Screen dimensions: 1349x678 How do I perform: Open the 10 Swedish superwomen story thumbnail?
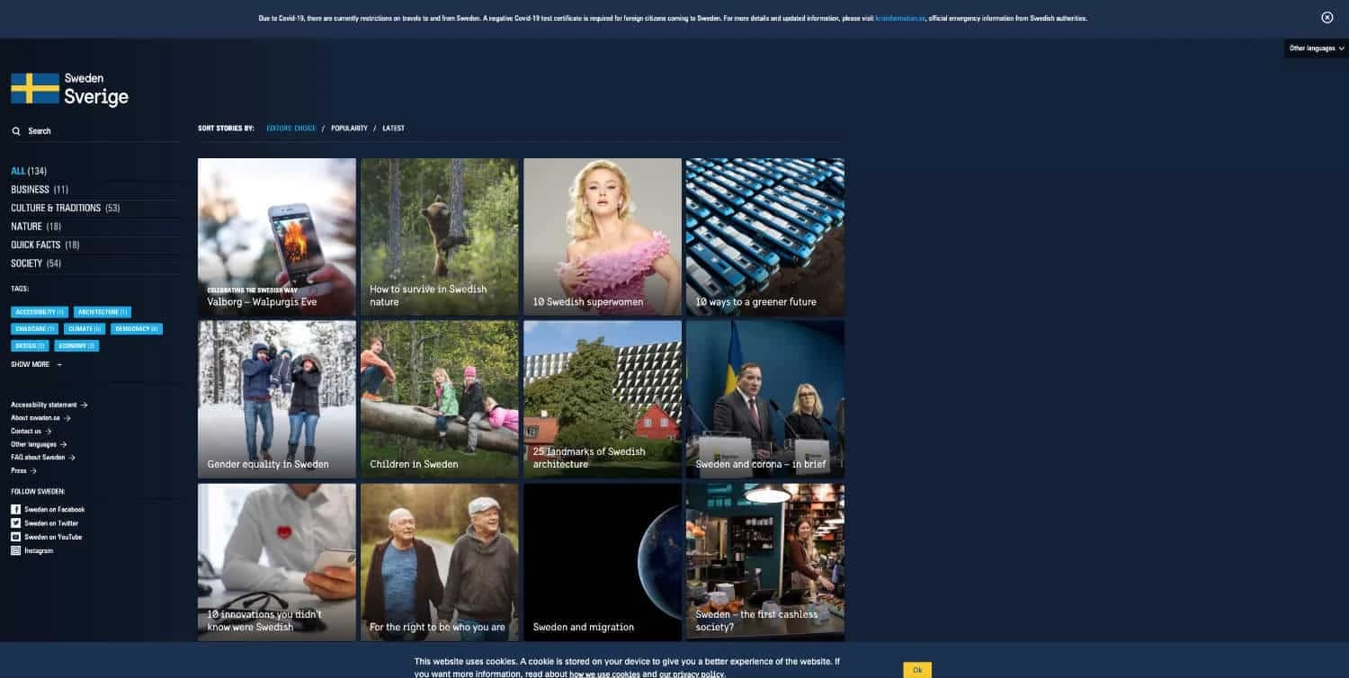coord(602,236)
